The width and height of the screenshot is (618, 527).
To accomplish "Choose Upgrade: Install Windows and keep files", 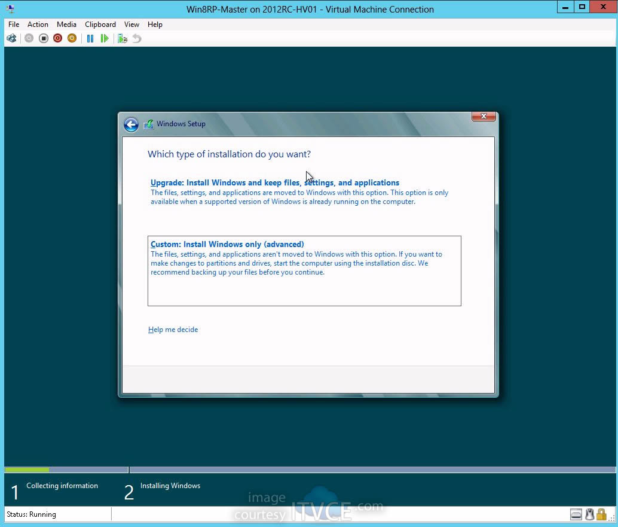I will pyautogui.click(x=304, y=191).
